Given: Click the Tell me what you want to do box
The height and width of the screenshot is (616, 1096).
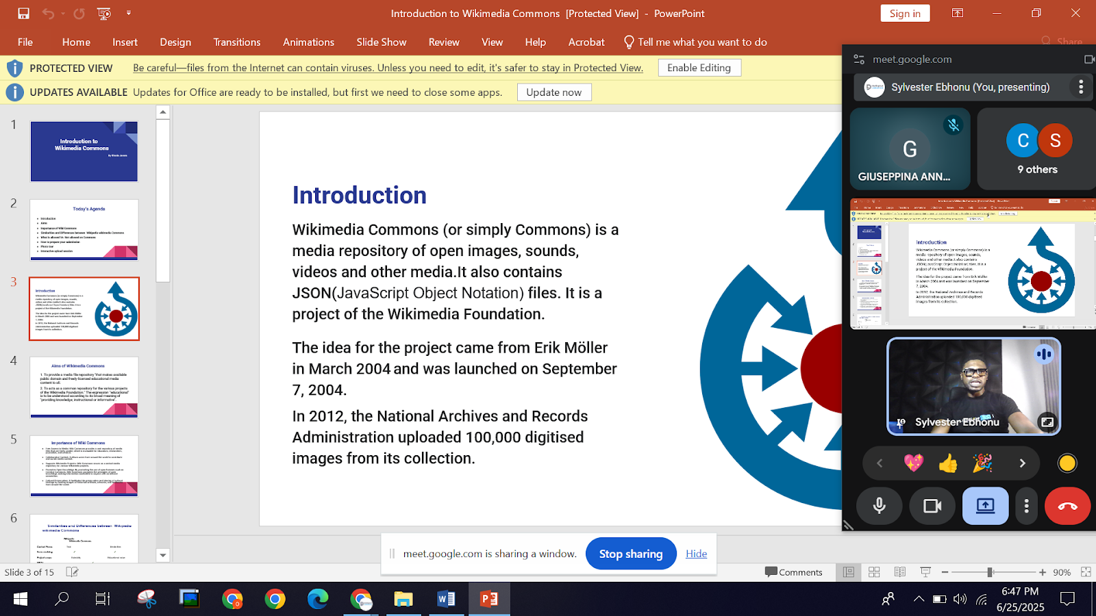Looking at the screenshot, I should tap(695, 42).
